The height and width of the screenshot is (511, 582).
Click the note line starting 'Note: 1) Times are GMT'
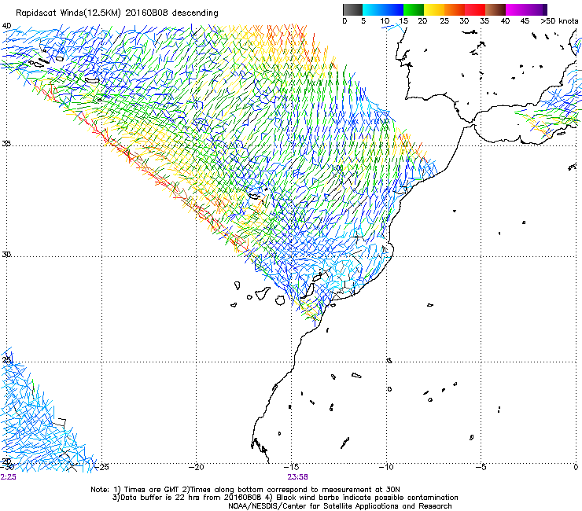click(245, 490)
